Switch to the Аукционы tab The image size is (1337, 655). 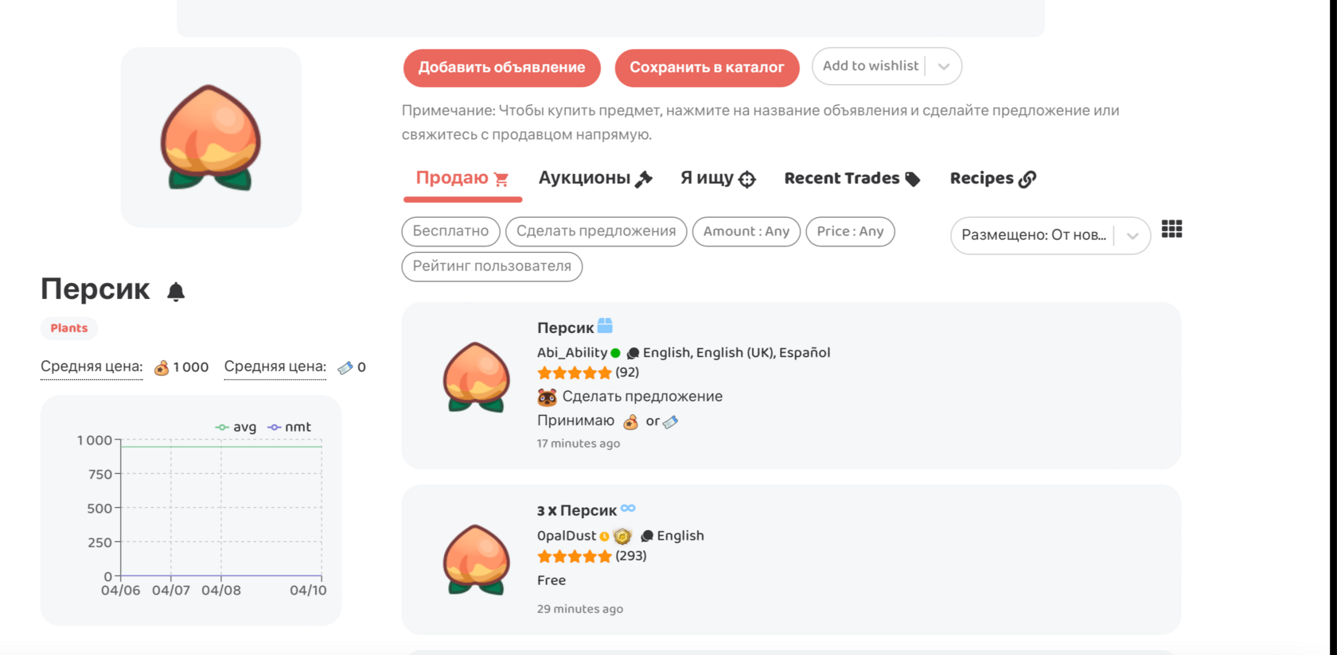point(595,178)
